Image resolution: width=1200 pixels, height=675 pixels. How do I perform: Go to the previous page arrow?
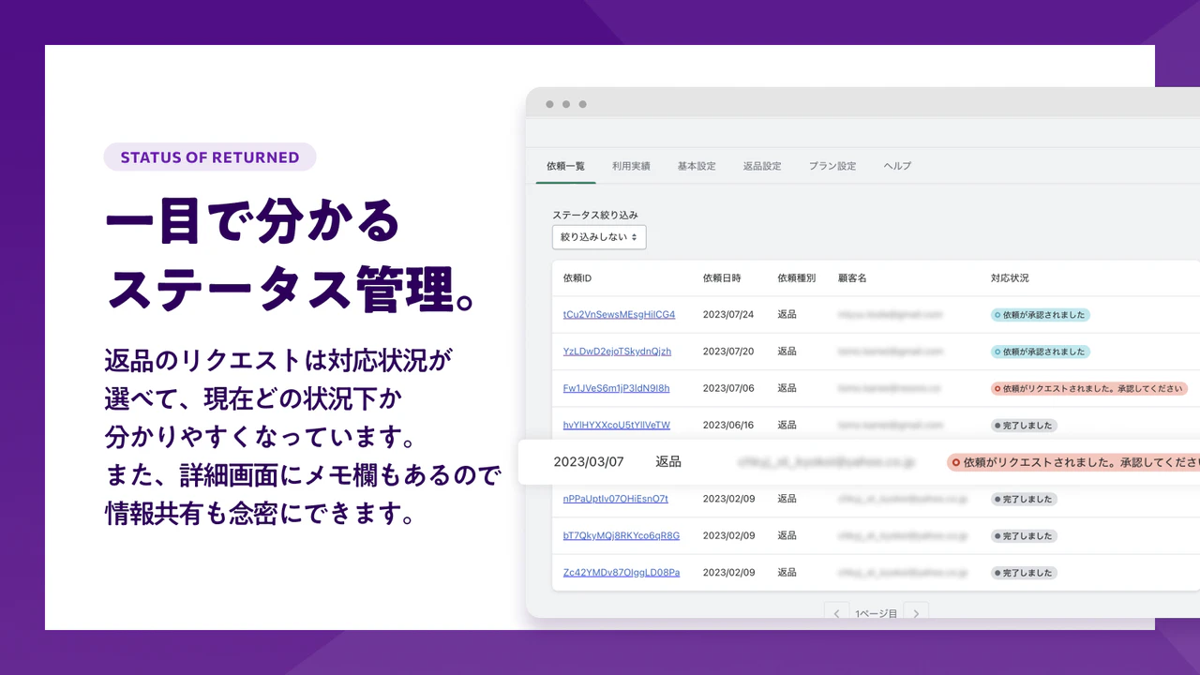[x=837, y=613]
